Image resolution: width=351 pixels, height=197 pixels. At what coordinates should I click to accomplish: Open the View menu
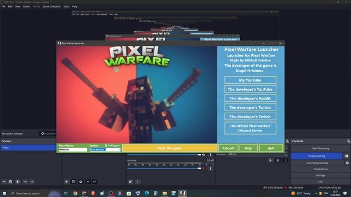pyautogui.click(x=18, y=7)
